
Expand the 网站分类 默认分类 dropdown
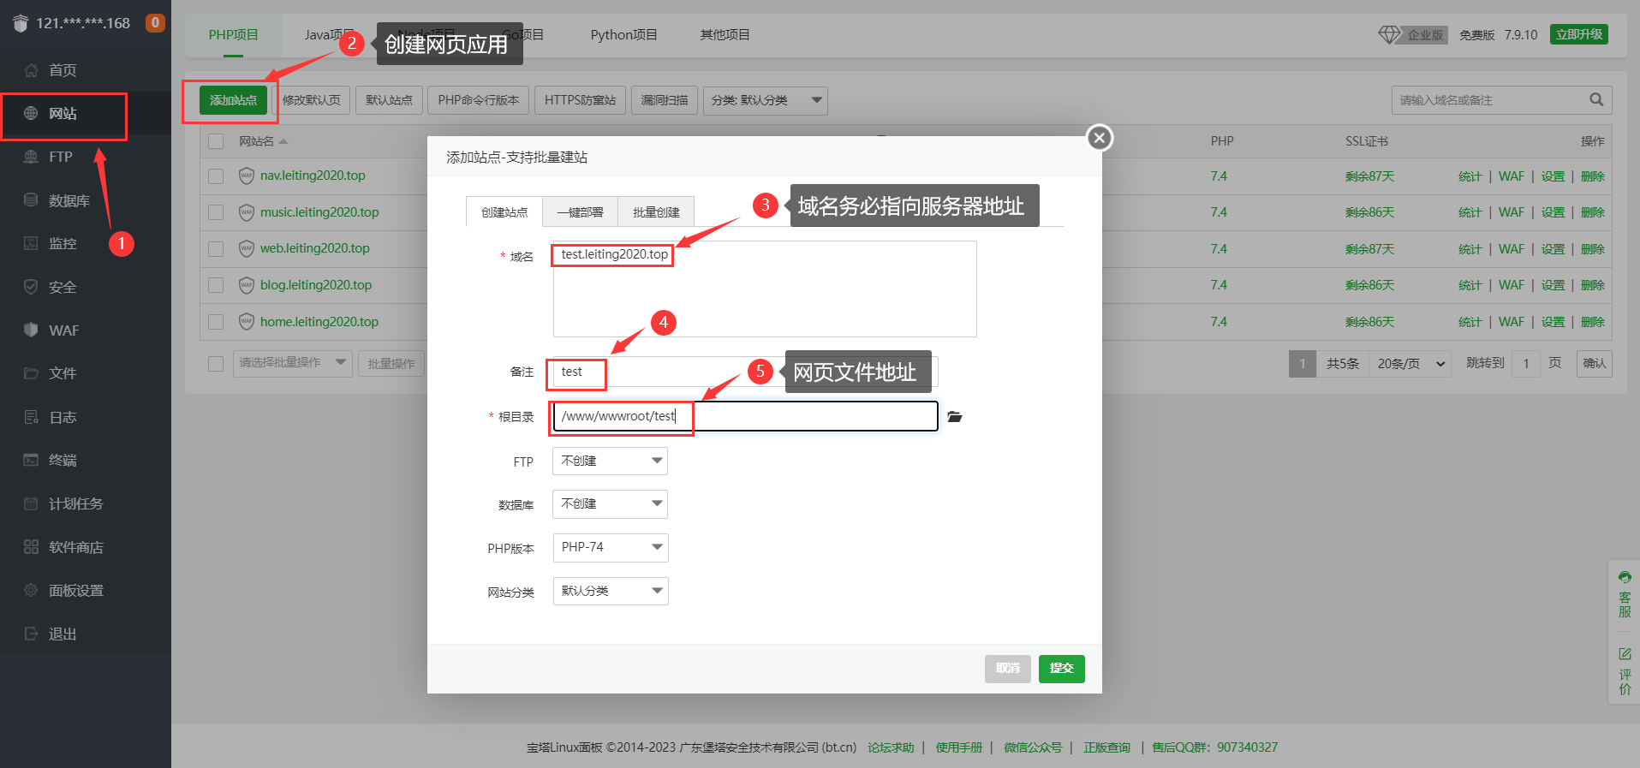click(610, 591)
